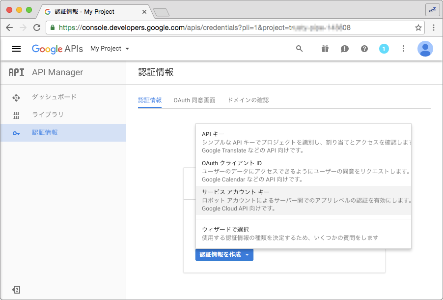Switch to the OAuth 同意画面 tab

194,100
